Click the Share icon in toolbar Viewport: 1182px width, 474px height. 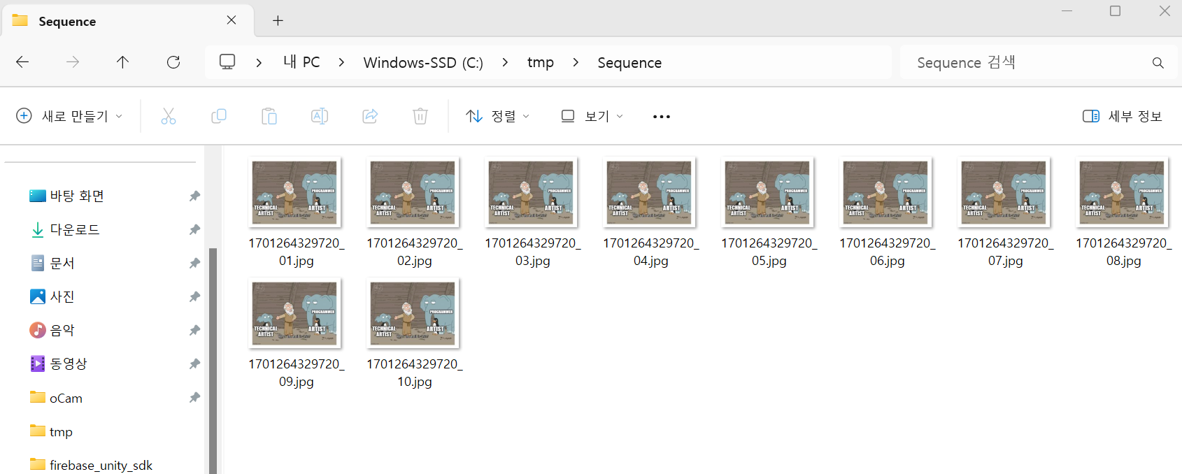(370, 116)
